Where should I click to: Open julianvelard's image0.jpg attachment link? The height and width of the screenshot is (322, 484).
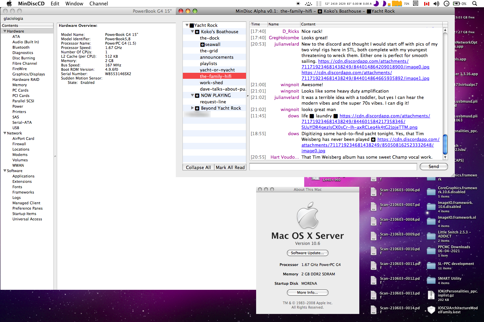(x=365, y=64)
